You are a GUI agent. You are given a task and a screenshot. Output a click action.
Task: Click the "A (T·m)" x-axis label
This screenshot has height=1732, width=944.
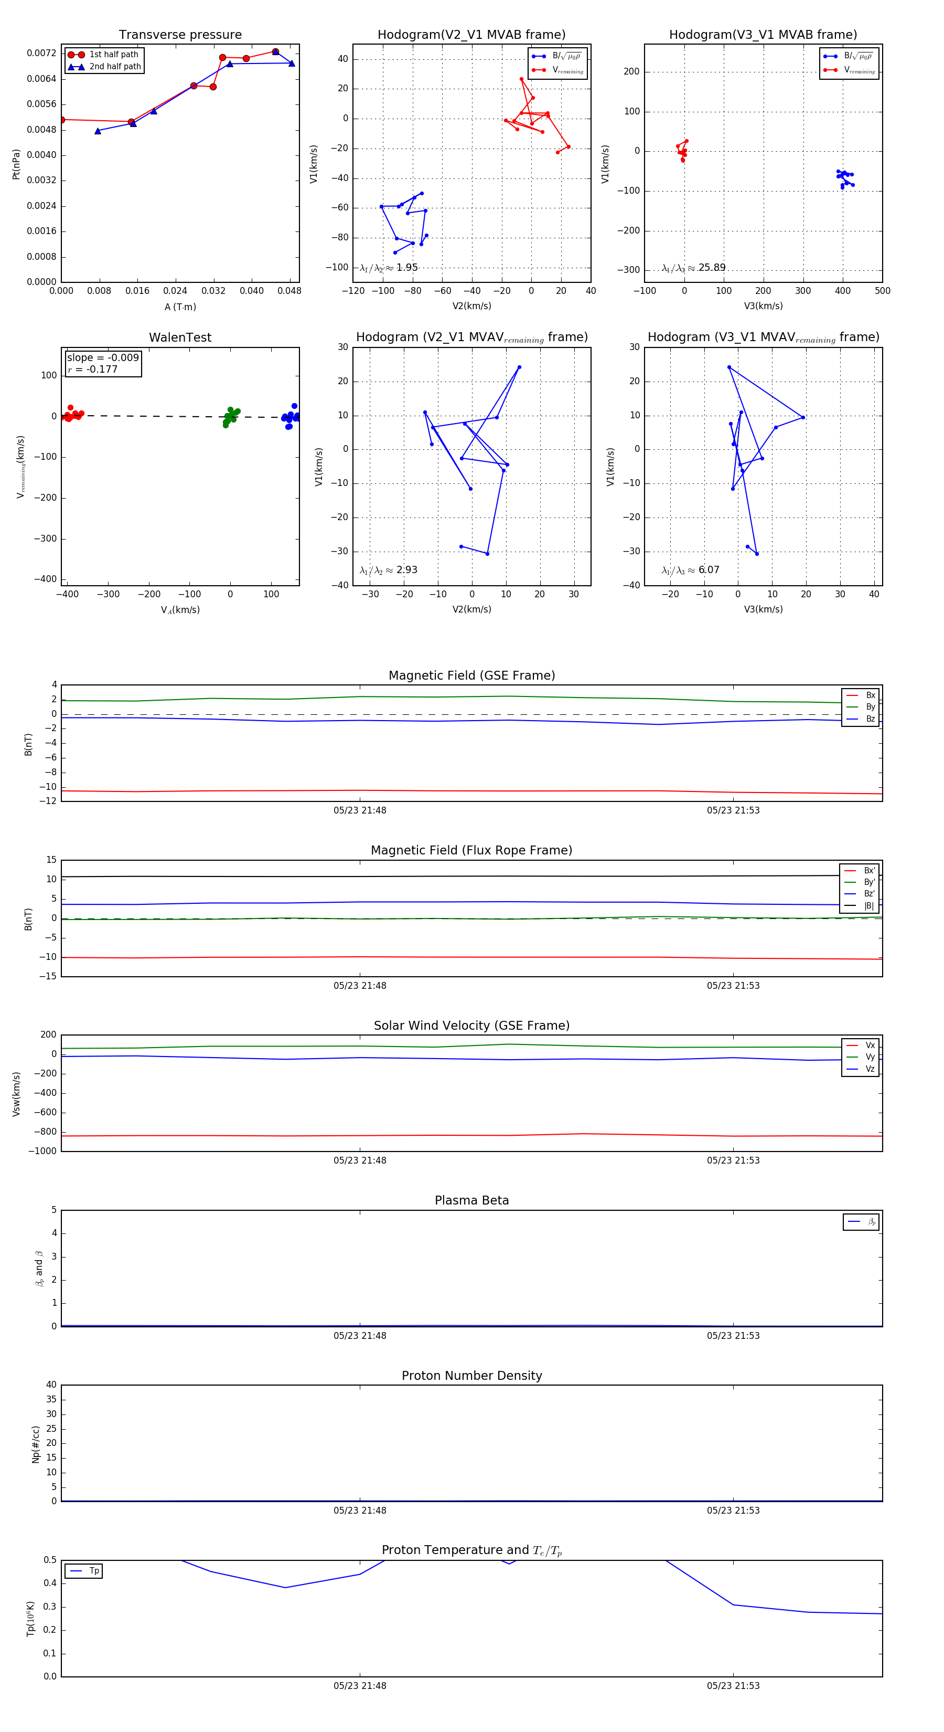(x=180, y=307)
